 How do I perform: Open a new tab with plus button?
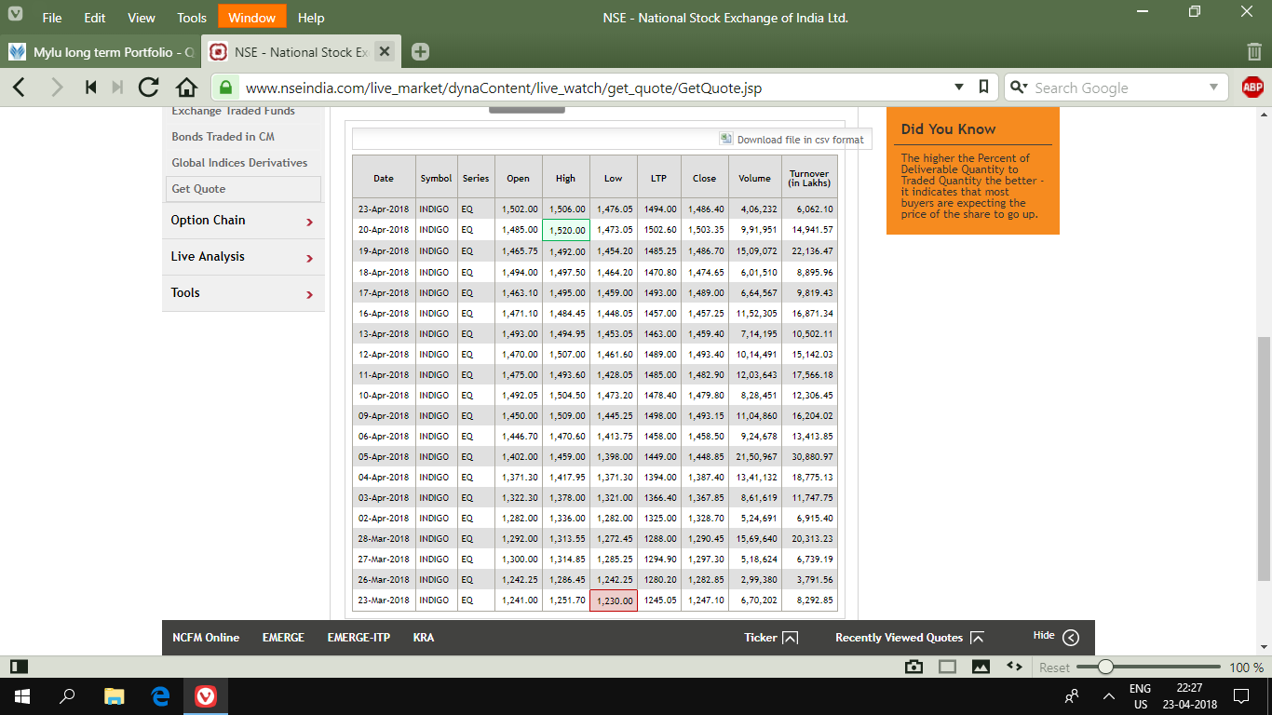[420, 52]
